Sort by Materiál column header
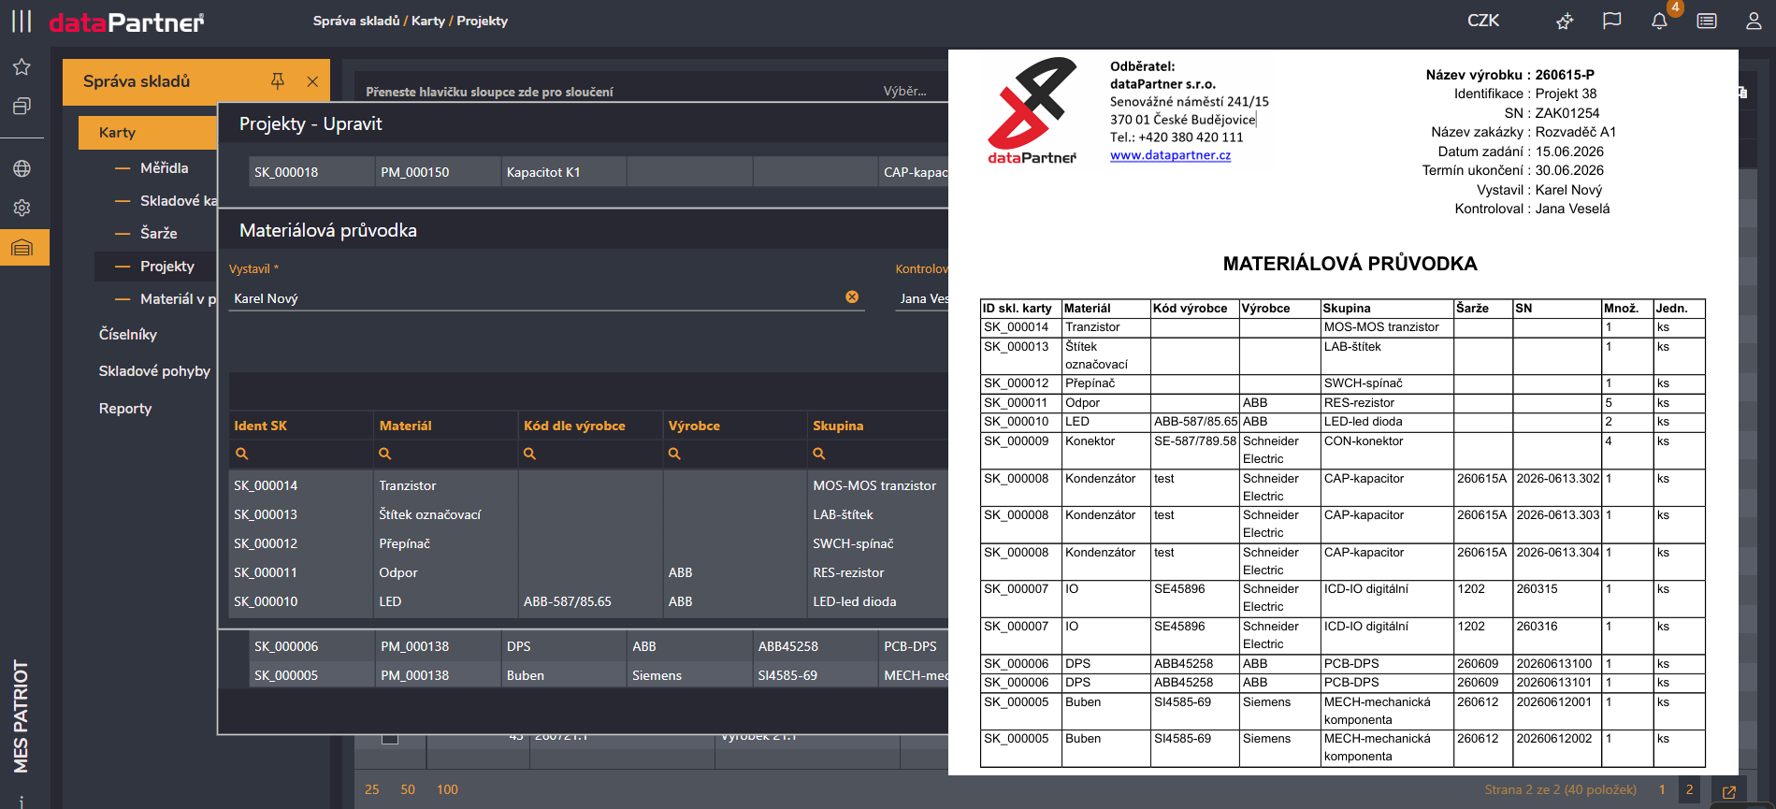 (x=406, y=426)
